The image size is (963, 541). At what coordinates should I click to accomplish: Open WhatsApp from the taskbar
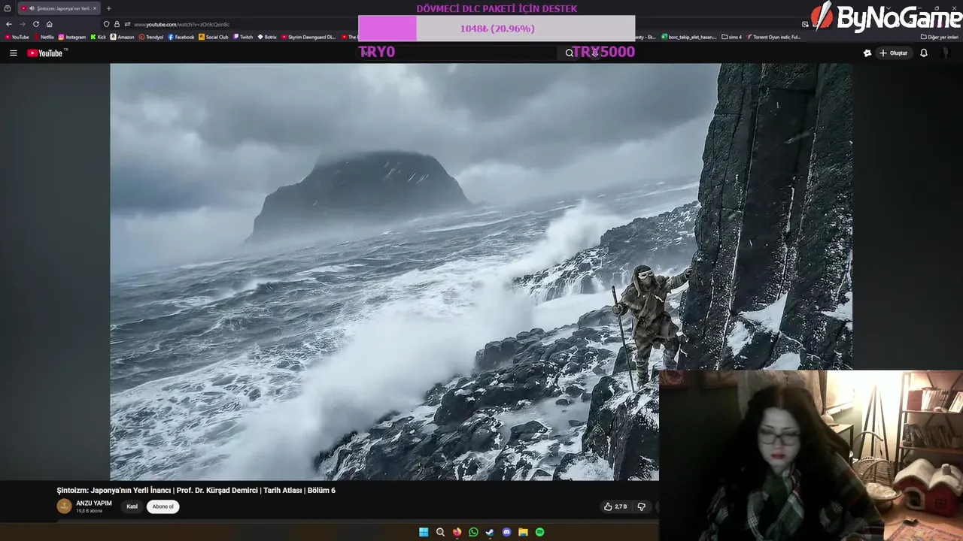[x=473, y=532]
